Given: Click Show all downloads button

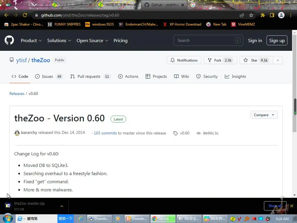Looking at the screenshot, I should point(275,206).
